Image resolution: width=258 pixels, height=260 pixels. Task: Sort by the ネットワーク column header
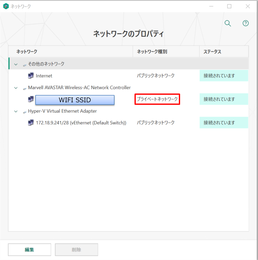click(71, 52)
